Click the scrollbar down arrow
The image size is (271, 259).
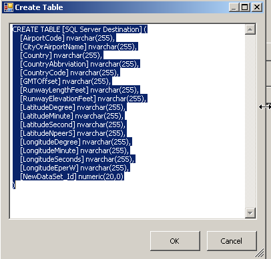[x=250, y=213]
